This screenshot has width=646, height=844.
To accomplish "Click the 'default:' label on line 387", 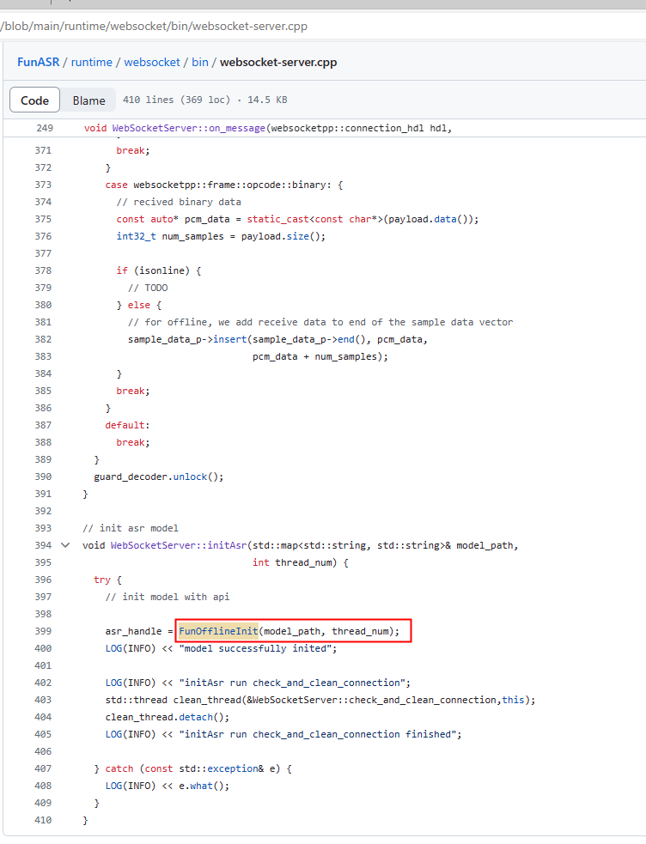I will pyautogui.click(x=128, y=425).
